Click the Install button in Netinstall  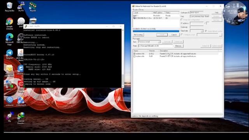pos(162,35)
